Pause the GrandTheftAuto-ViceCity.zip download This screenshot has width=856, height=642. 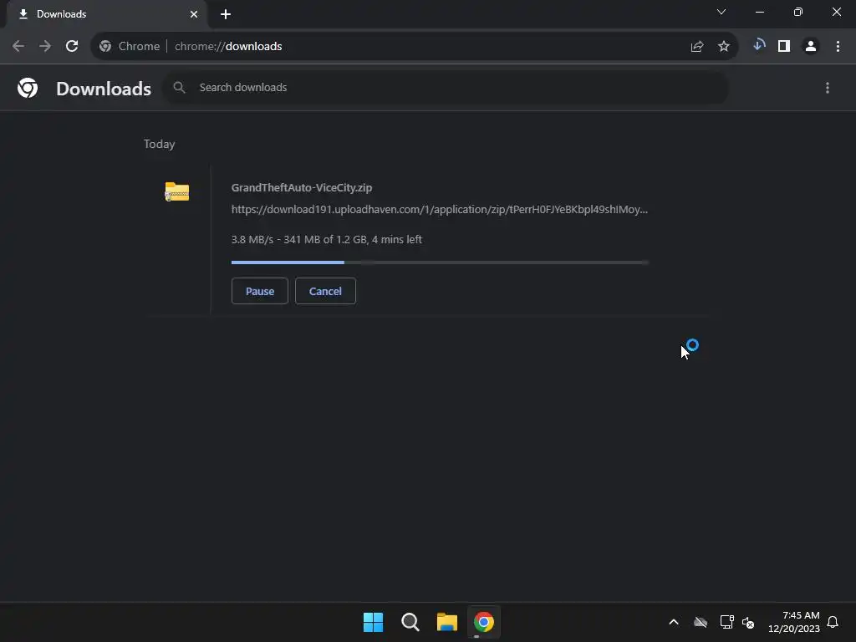tap(260, 291)
